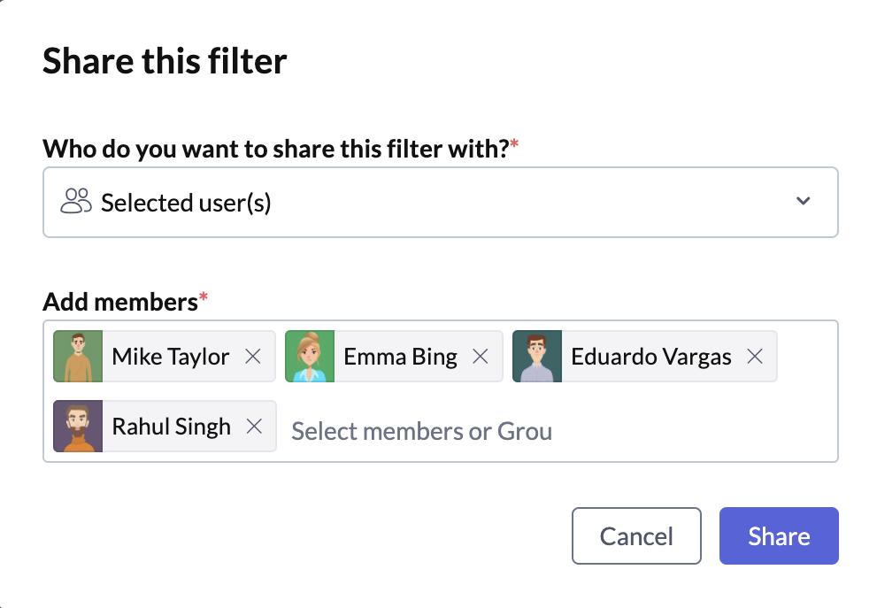Remove Rahul Singh from the members list
This screenshot has width=877, height=608.
point(254,427)
